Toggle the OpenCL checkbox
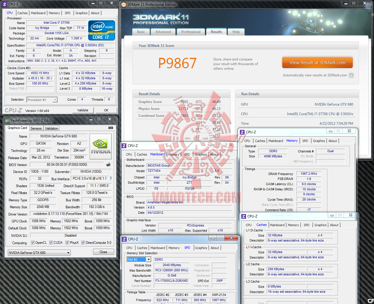374x304 pixels. click(33, 243)
